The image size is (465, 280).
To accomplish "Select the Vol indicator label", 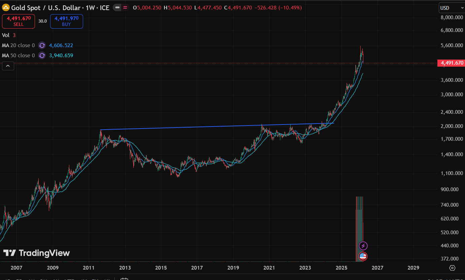I will [6, 35].
